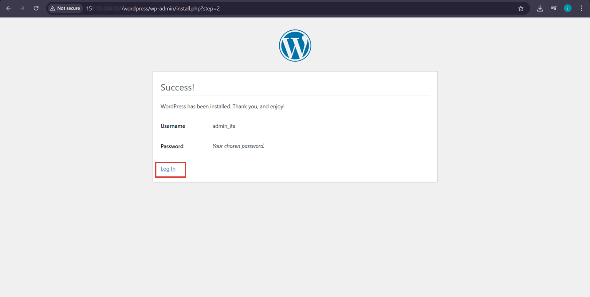Click the Success! heading

pos(177,87)
